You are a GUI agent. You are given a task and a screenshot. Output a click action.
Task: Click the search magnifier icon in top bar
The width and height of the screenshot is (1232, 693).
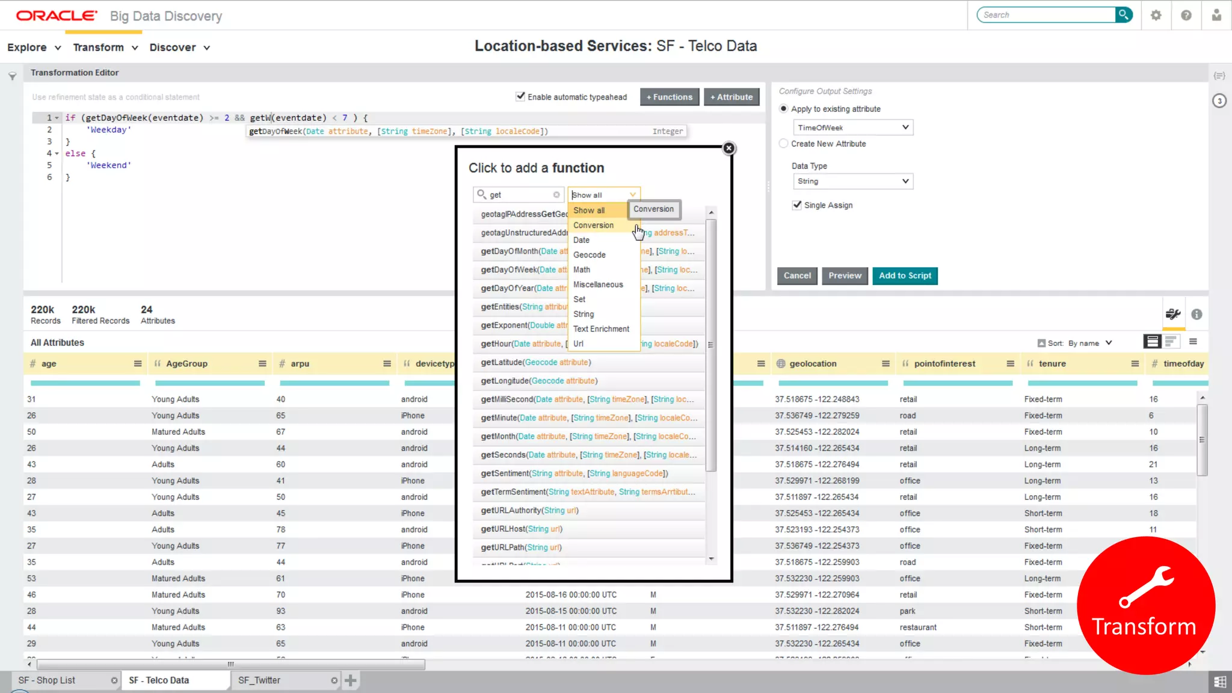[1123, 14]
